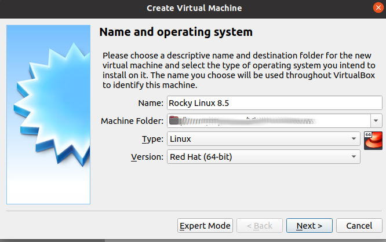The image size is (386, 242).
Task: Click the Name field containing Rocky Linux 8.5
Action: (274, 103)
